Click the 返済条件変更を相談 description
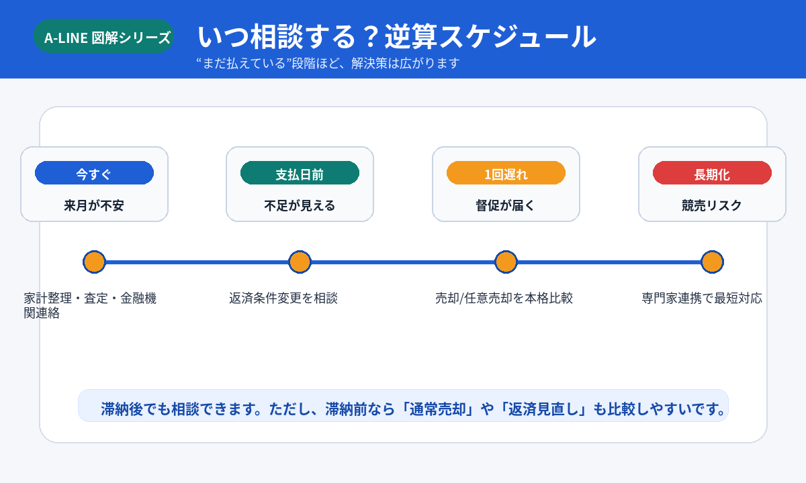 pyautogui.click(x=283, y=299)
